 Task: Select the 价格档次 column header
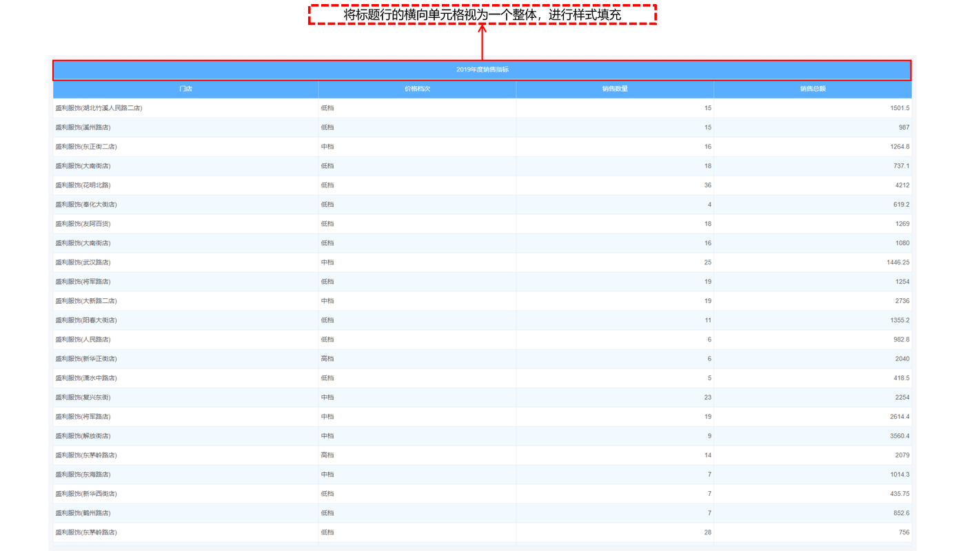(417, 89)
